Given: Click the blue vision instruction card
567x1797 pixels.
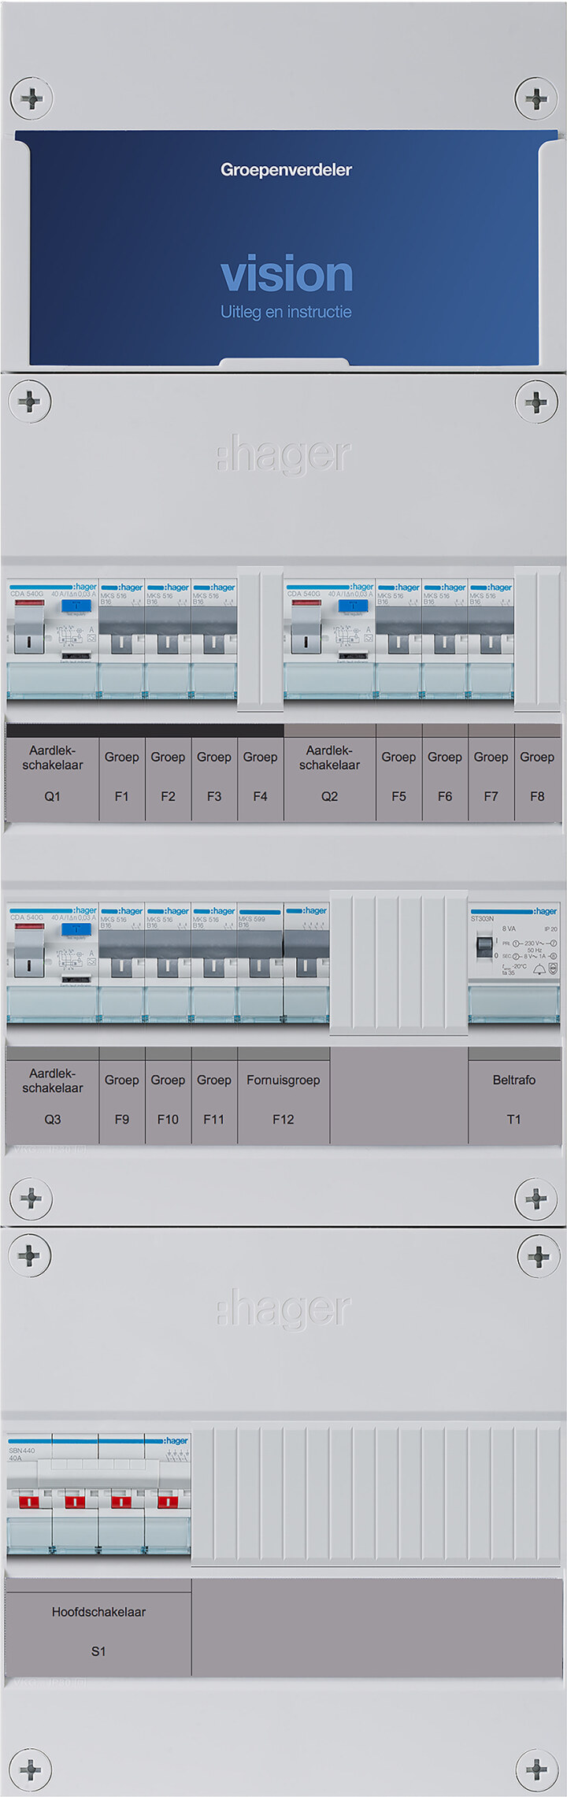Looking at the screenshot, I should [x=286, y=247].
